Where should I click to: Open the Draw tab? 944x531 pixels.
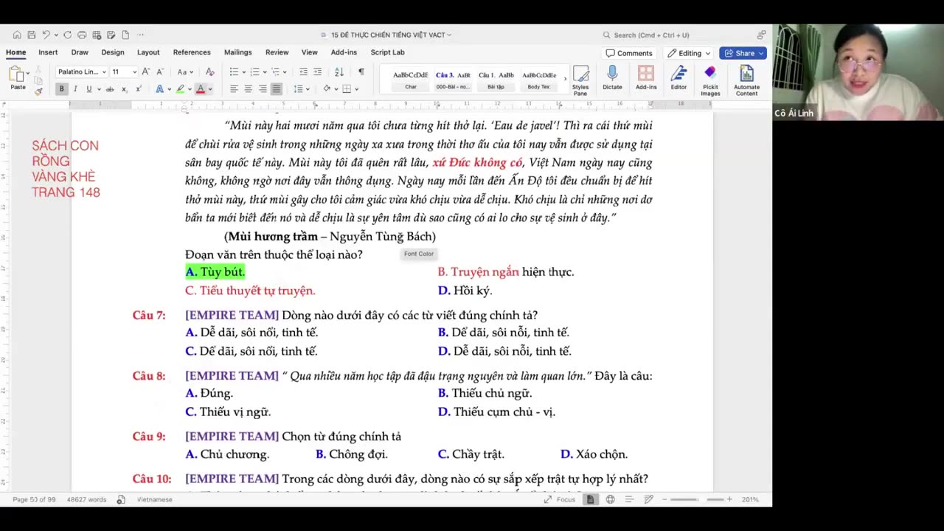tap(80, 52)
